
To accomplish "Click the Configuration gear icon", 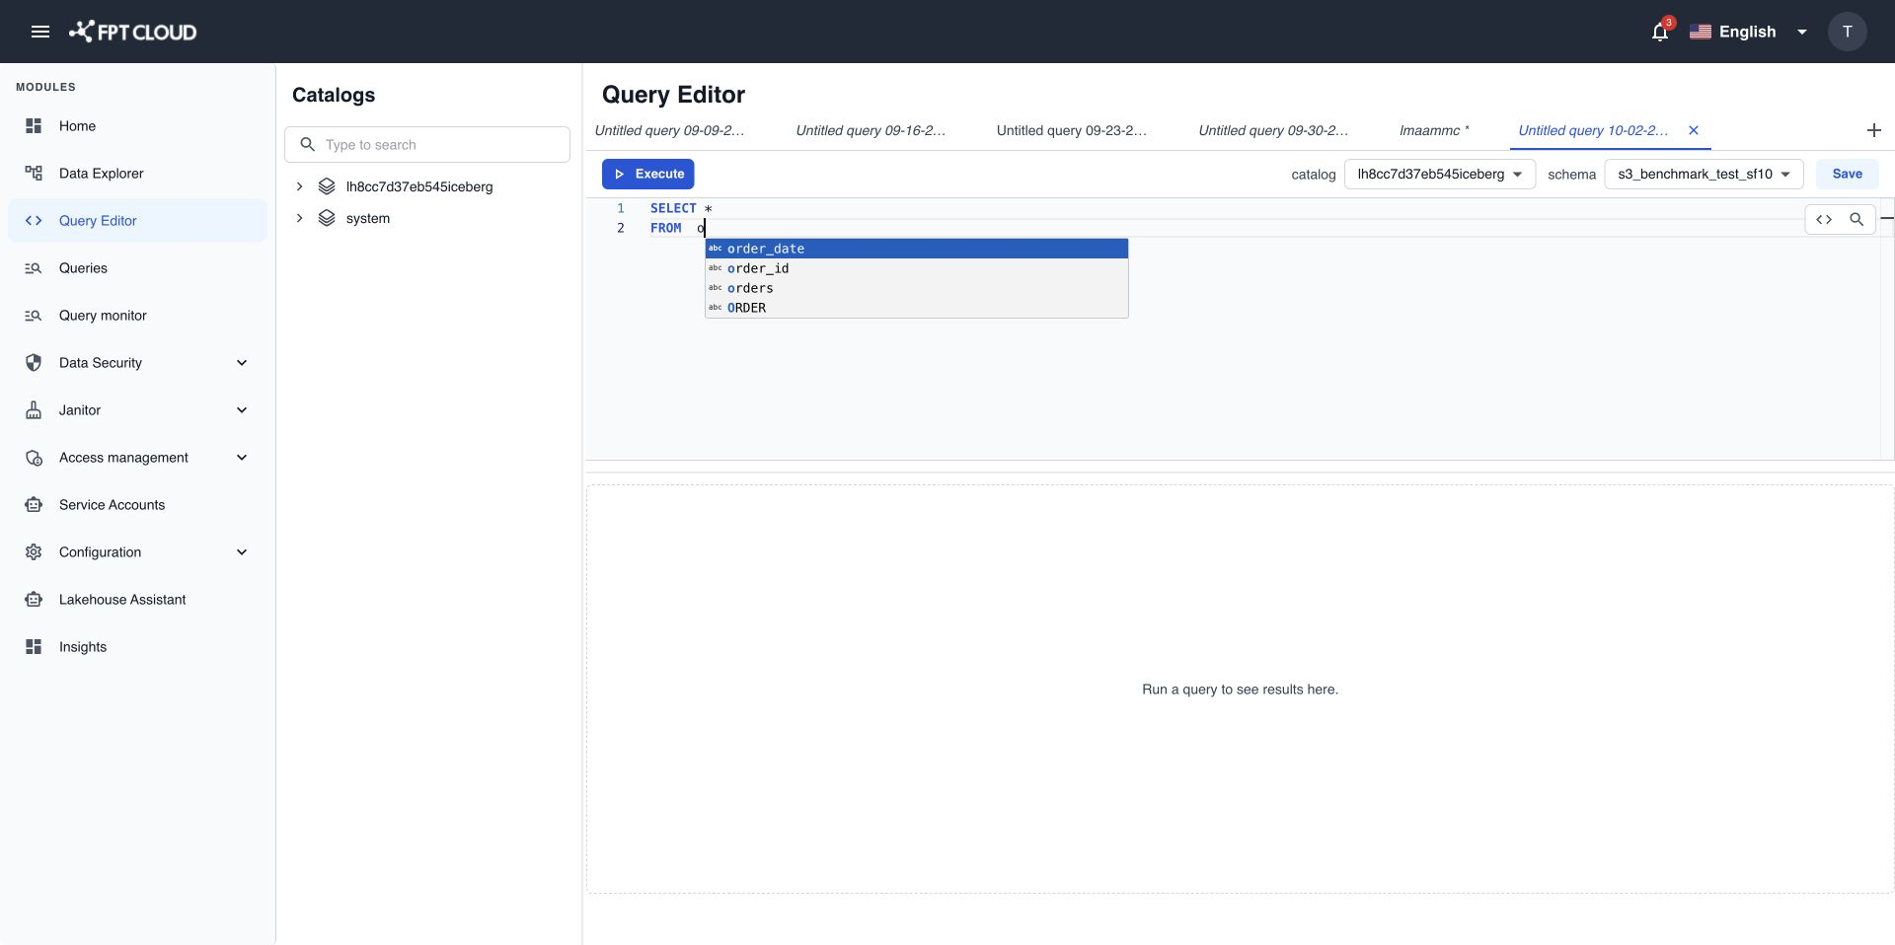I will pyautogui.click(x=34, y=552).
